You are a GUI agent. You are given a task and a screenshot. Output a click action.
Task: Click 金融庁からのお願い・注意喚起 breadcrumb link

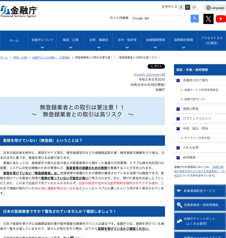[51, 58]
